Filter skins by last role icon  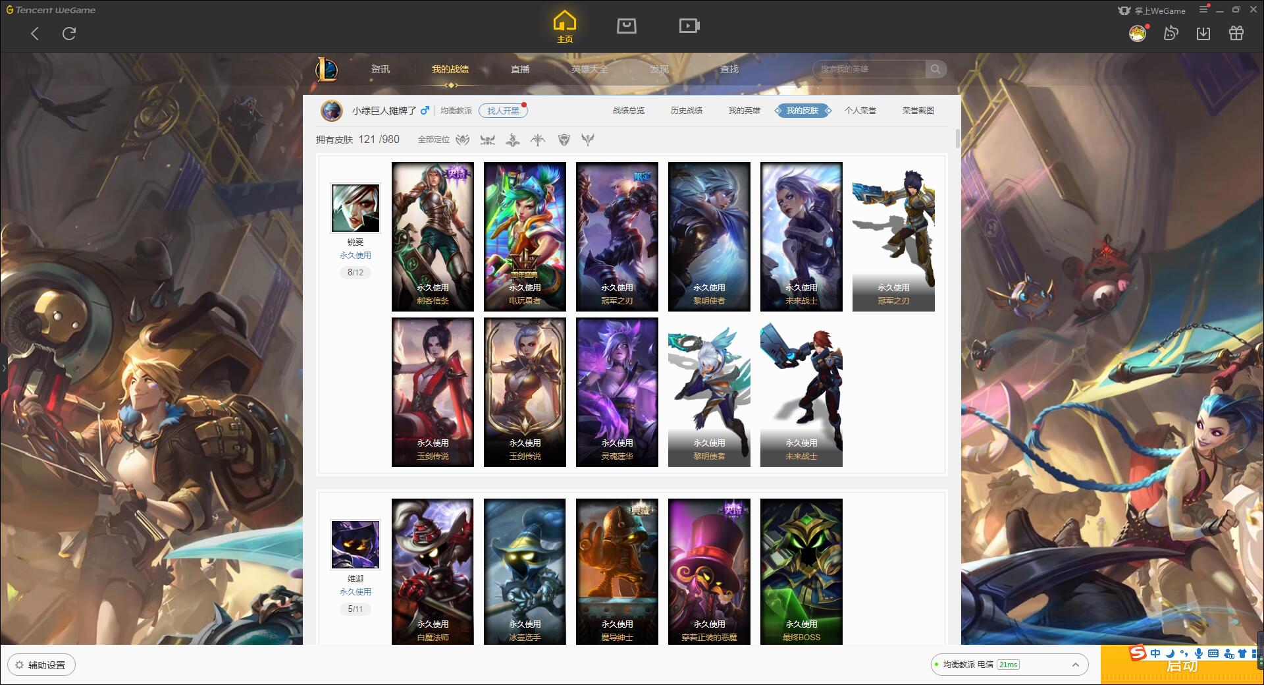click(x=588, y=140)
